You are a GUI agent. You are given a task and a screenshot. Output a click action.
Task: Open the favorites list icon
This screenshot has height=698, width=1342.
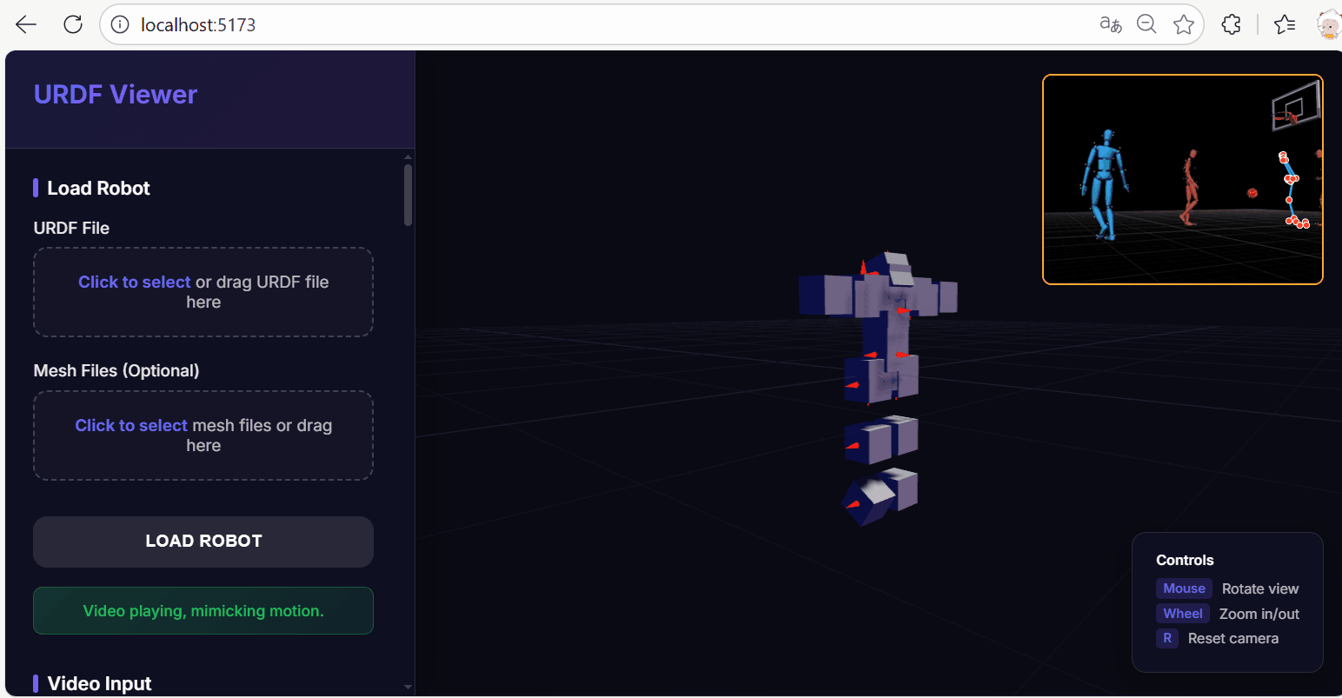click(x=1285, y=24)
